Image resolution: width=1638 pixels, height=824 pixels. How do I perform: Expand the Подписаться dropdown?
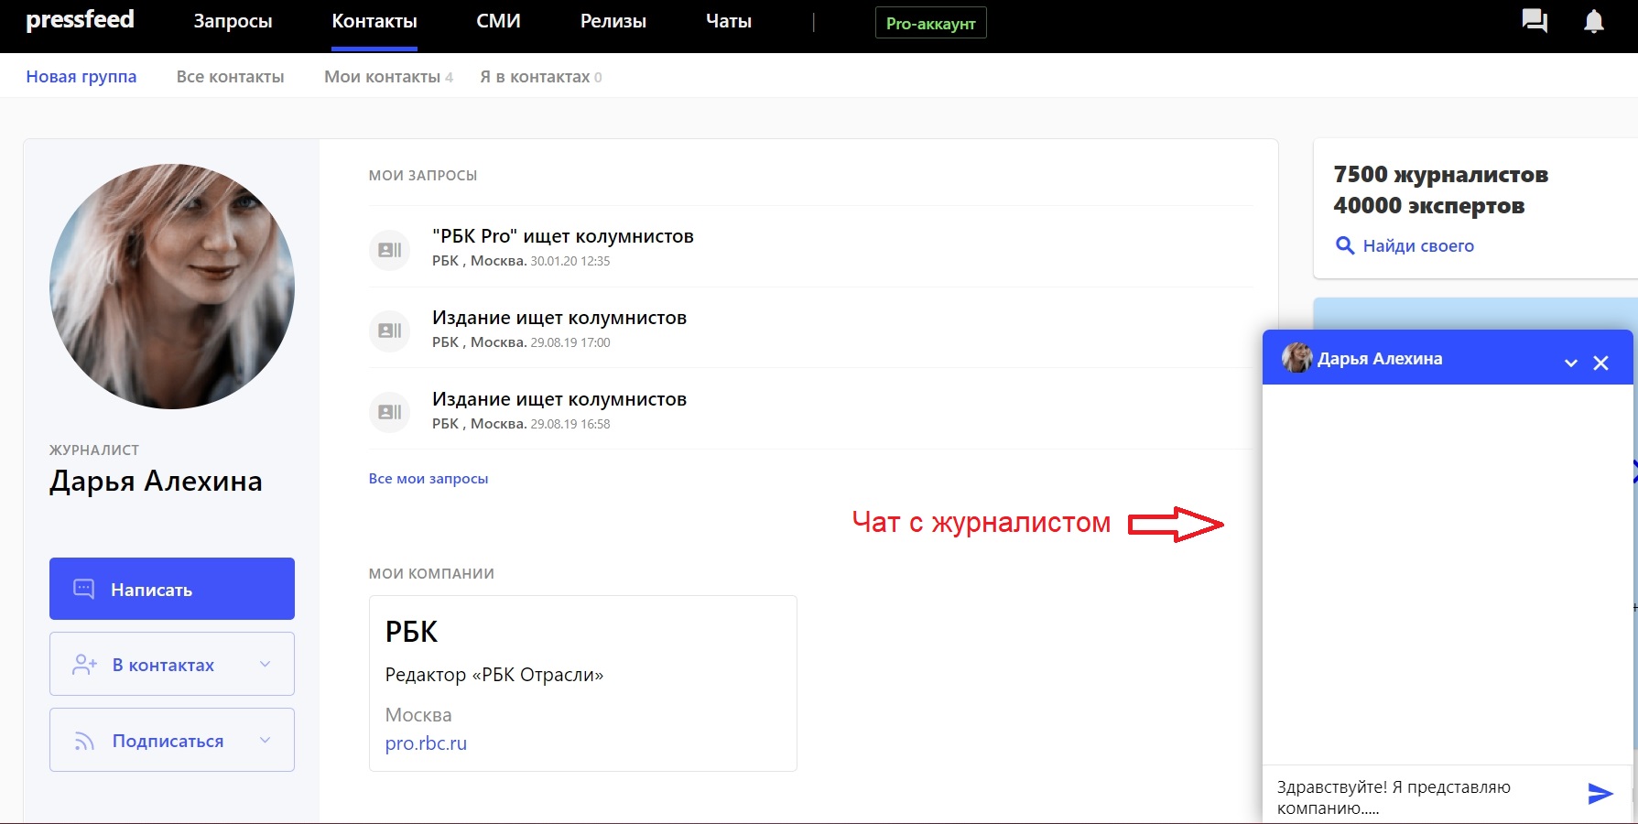[265, 741]
